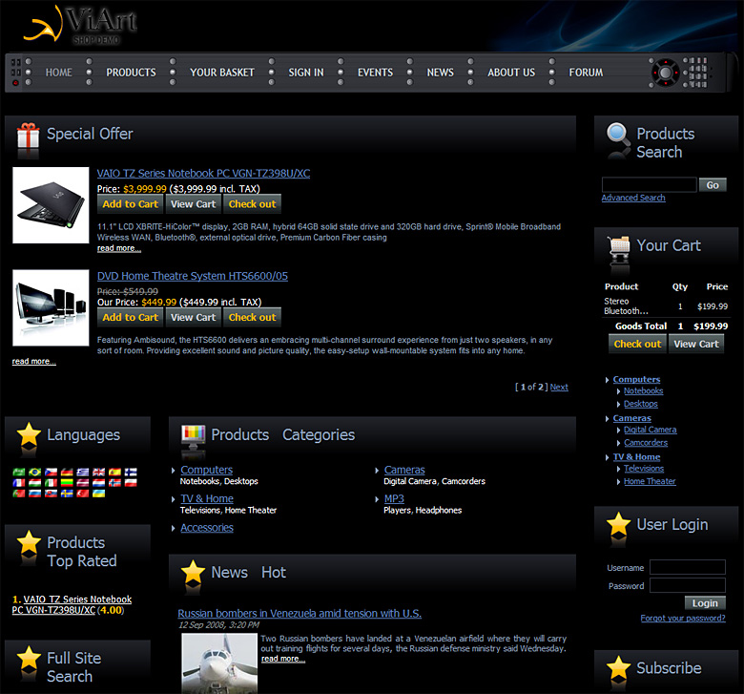Open Home Theater in sidebar tree

tap(650, 482)
